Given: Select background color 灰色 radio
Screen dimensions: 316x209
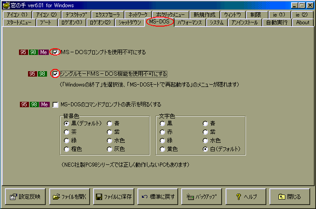Looking at the screenshot, I should [109, 149].
